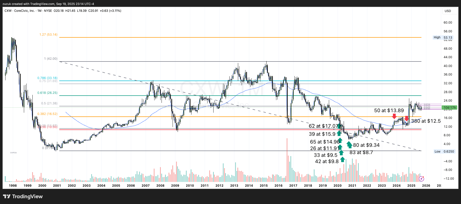Click the CXW CoreCivic symbol title

[x=20, y=11]
